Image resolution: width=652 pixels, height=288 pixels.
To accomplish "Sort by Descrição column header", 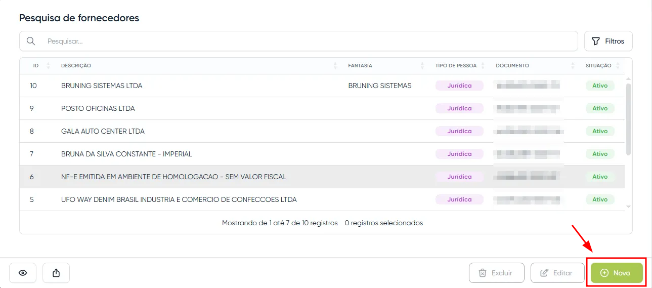I will (76, 66).
